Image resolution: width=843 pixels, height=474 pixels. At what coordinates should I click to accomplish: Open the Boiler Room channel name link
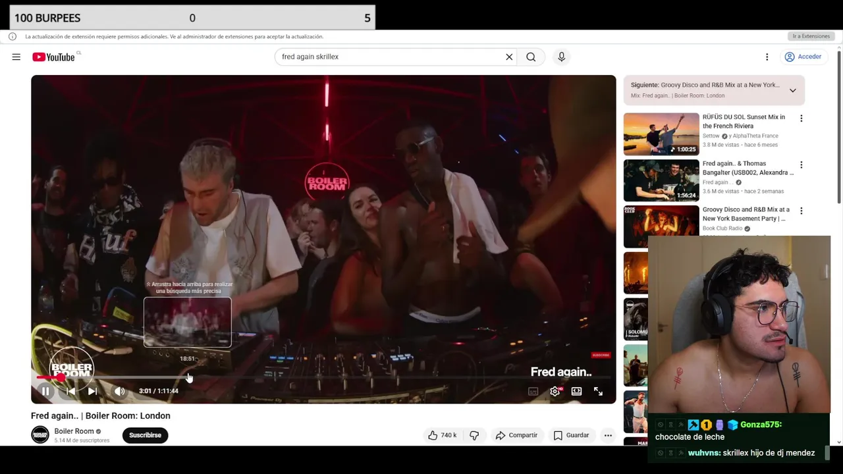click(x=74, y=431)
